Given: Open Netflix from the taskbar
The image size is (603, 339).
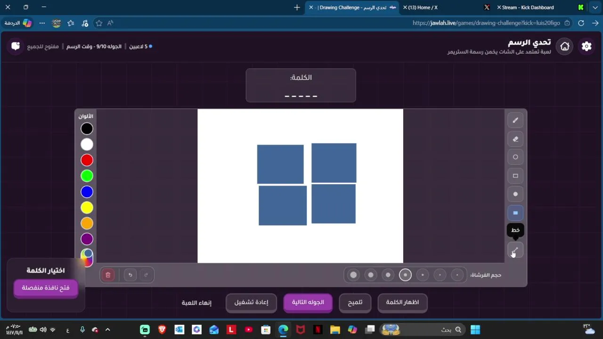Looking at the screenshot, I should pos(318,330).
